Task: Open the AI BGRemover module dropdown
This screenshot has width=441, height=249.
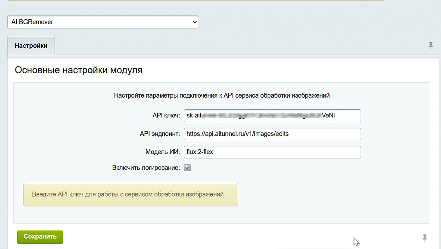Action: 102,22
